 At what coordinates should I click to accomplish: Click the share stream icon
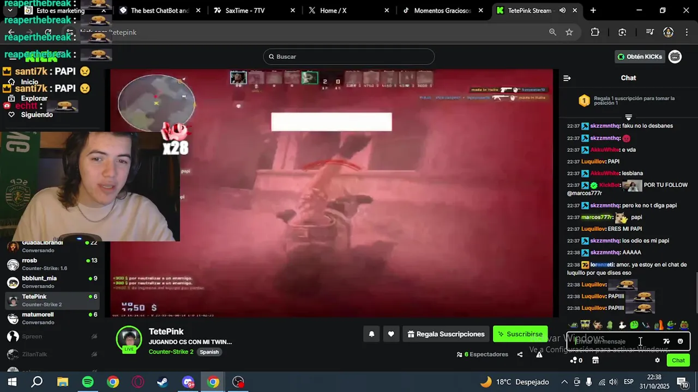pos(520,354)
